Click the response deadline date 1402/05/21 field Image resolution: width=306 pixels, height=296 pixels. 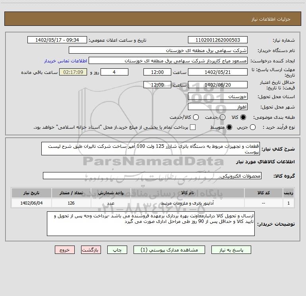tap(218, 72)
